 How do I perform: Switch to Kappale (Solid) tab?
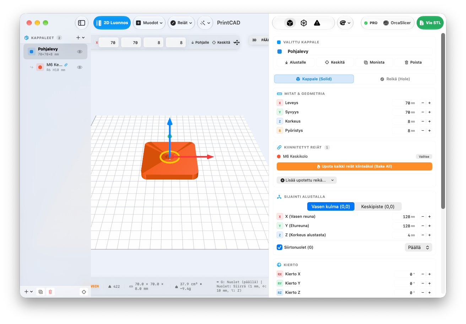[x=314, y=79]
